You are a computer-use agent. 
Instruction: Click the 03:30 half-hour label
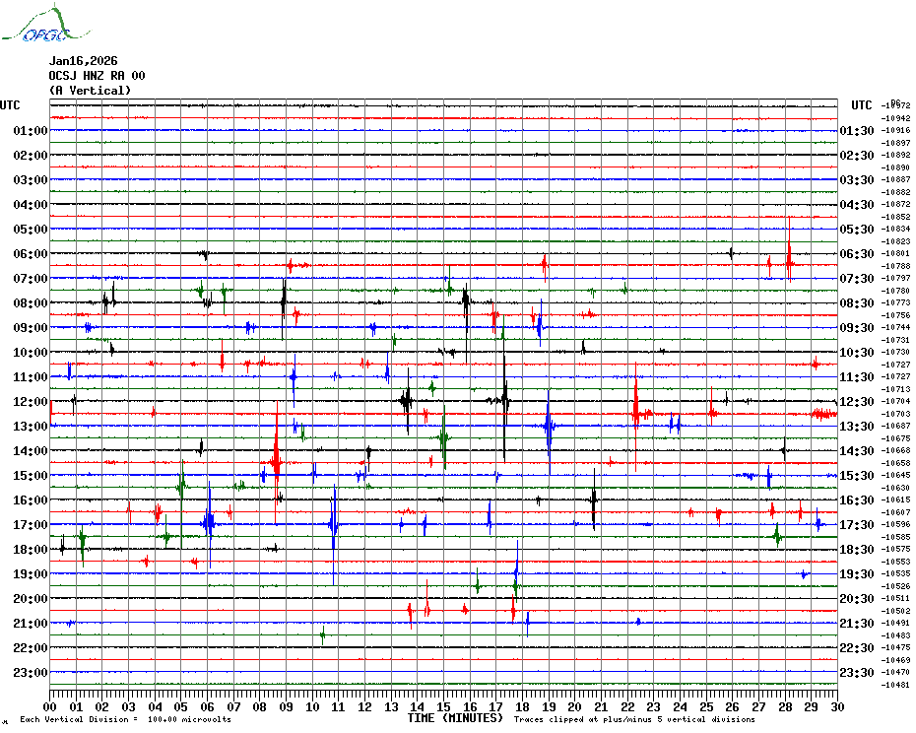(x=857, y=180)
